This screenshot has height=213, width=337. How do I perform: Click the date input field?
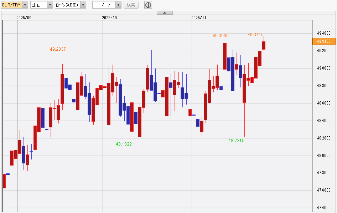[x=104, y=5]
